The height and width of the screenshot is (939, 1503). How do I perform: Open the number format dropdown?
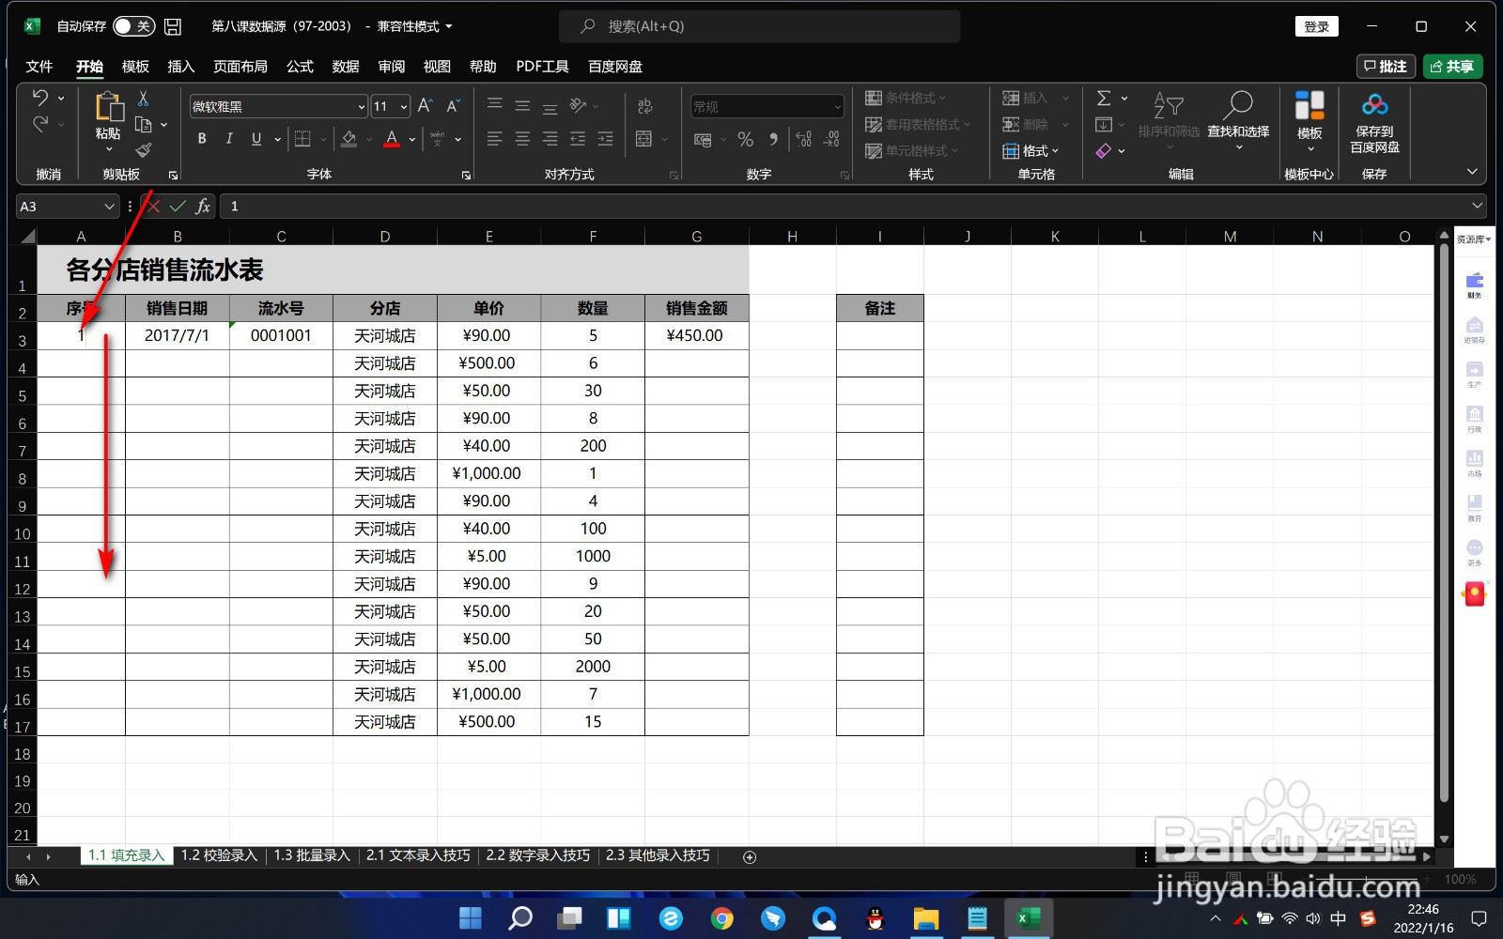[837, 107]
